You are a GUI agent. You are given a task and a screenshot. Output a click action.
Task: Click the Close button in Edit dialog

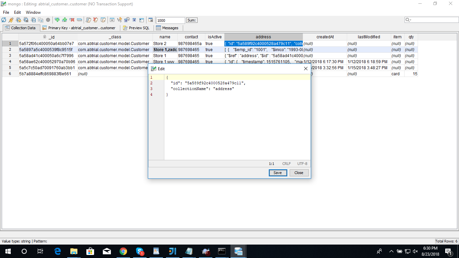299,173
